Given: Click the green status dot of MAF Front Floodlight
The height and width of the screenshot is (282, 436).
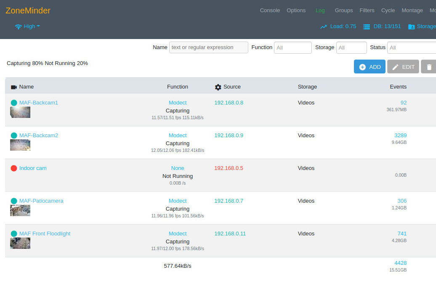Looking at the screenshot, I should pos(14,233).
